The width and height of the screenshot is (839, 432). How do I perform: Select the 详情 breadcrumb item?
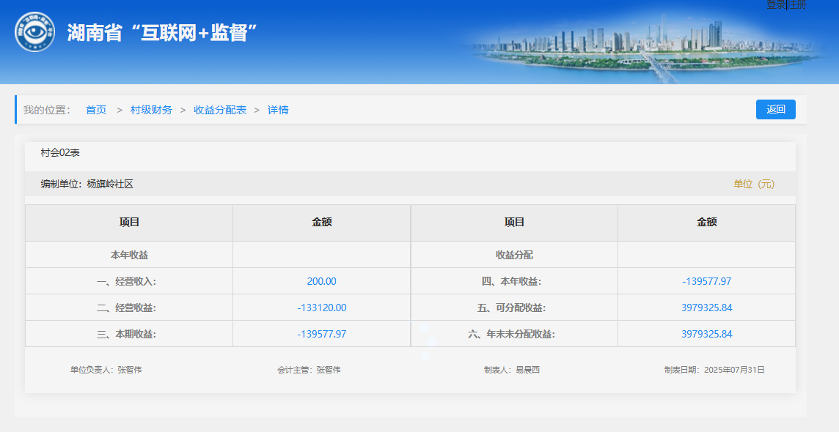click(278, 110)
